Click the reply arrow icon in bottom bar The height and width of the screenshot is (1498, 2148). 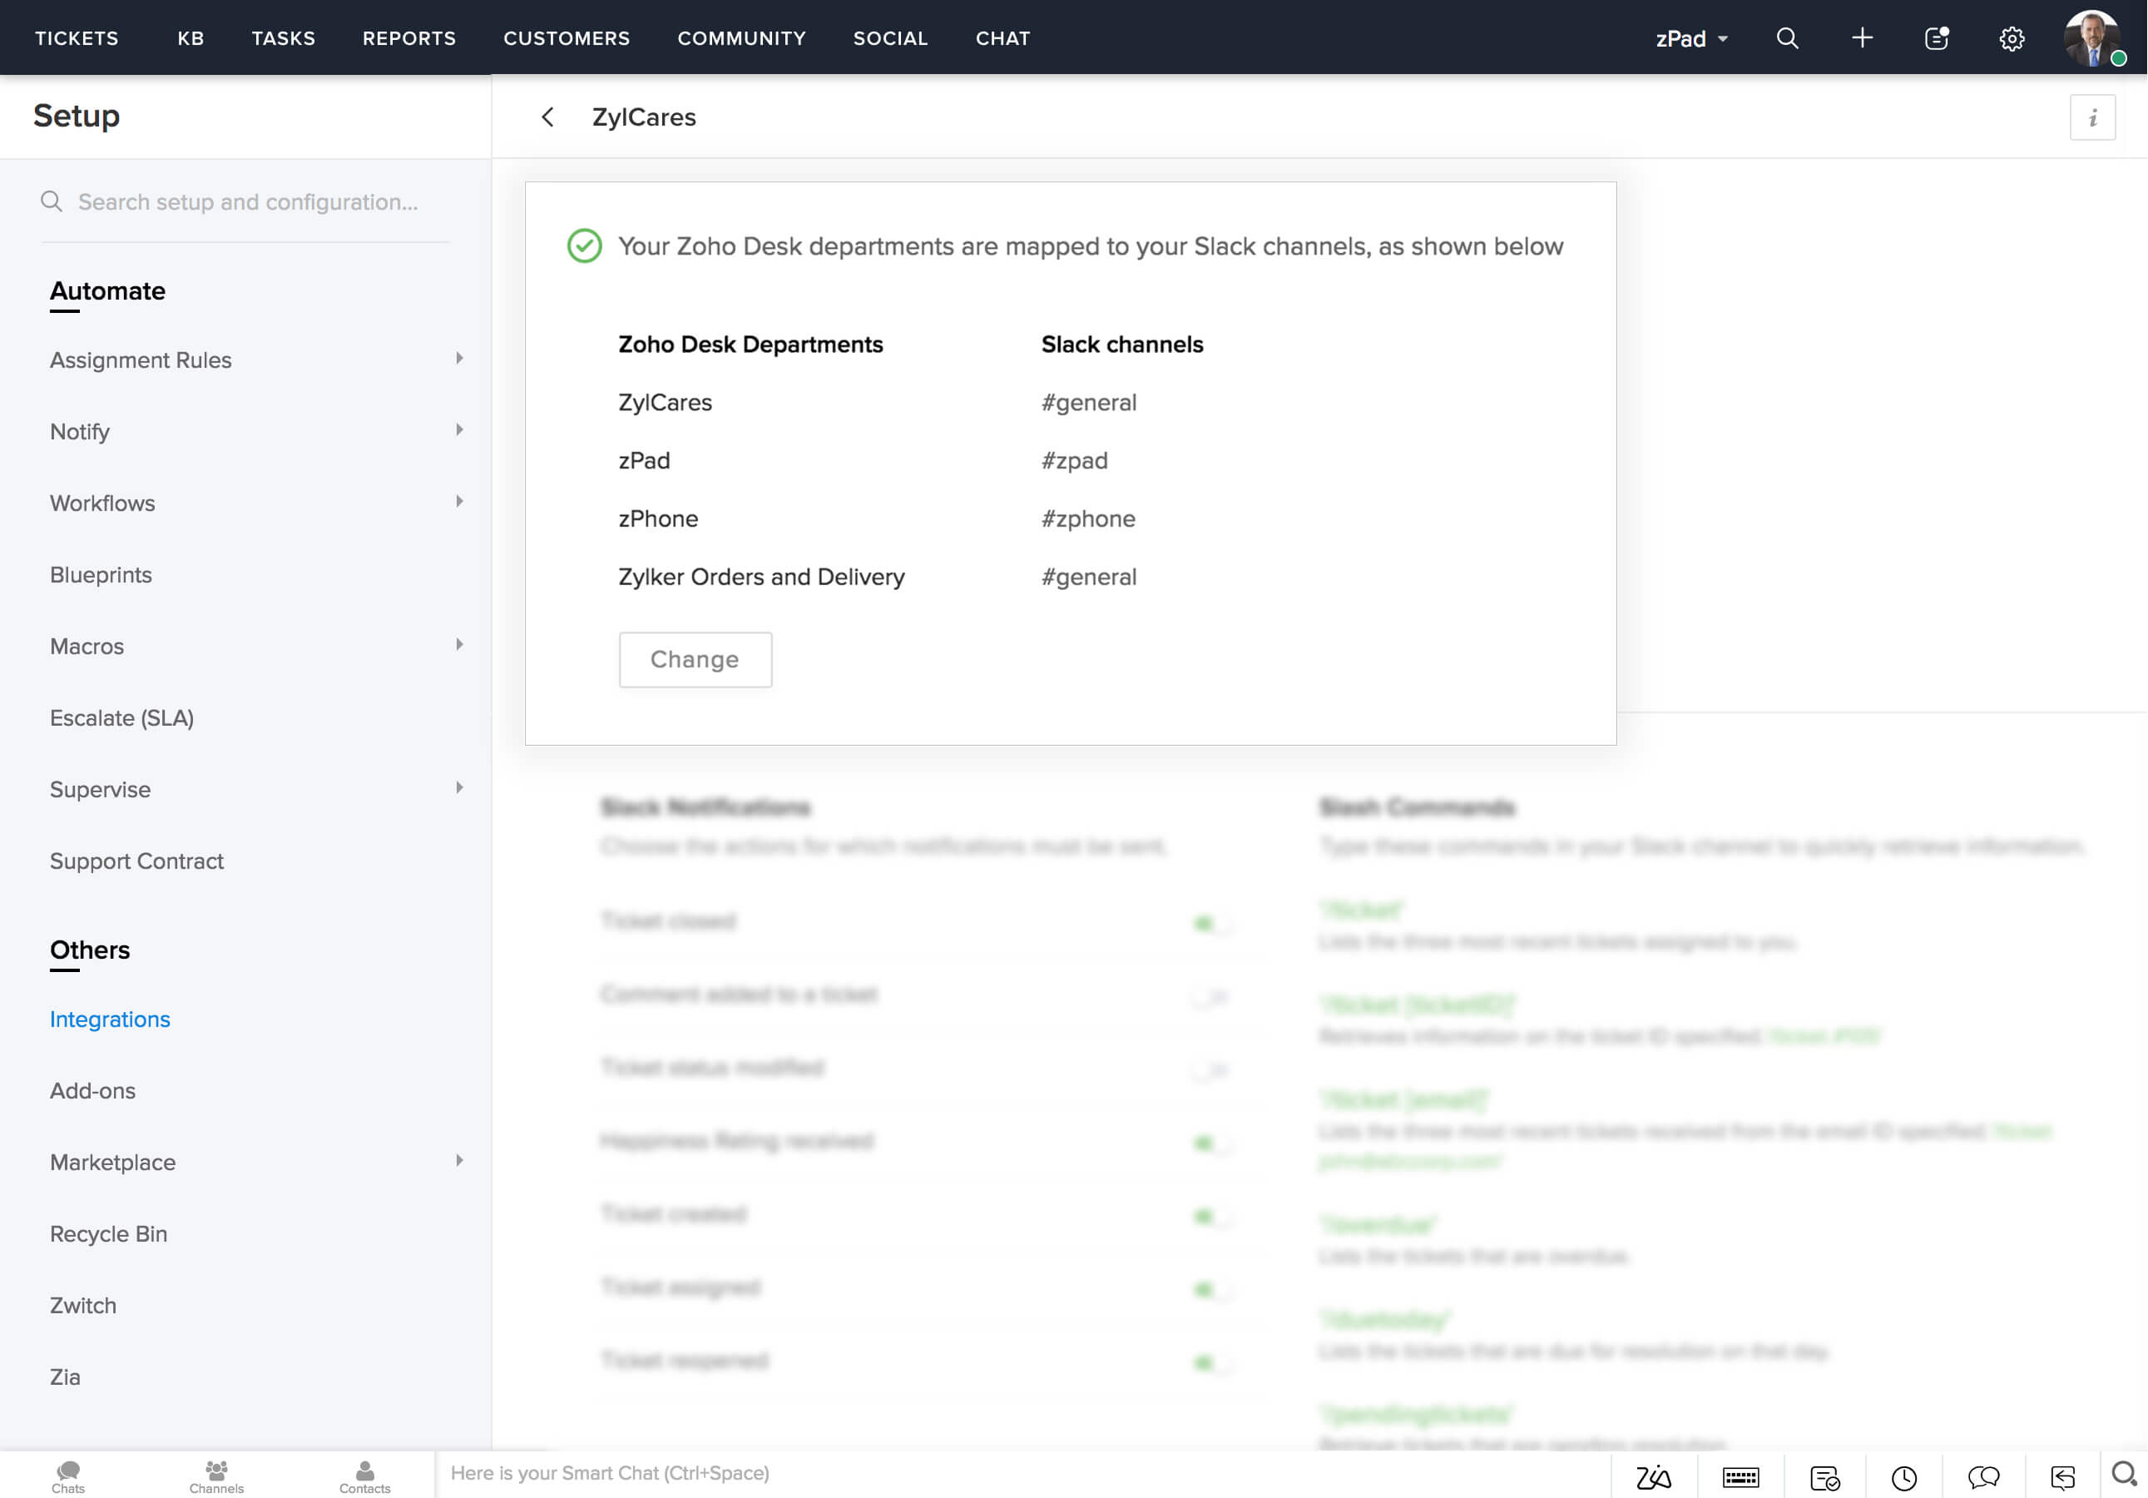[2063, 1477]
